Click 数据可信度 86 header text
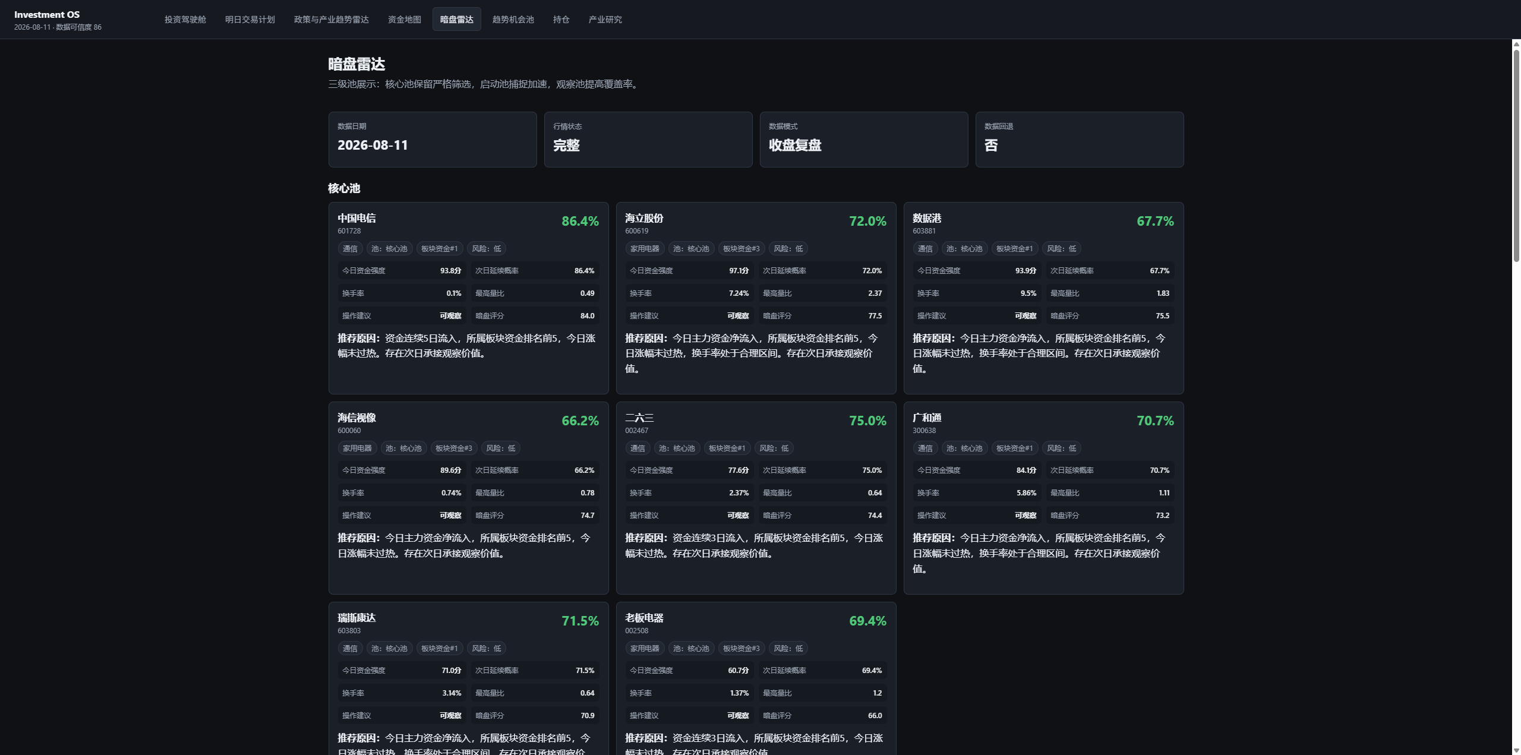 78,27
